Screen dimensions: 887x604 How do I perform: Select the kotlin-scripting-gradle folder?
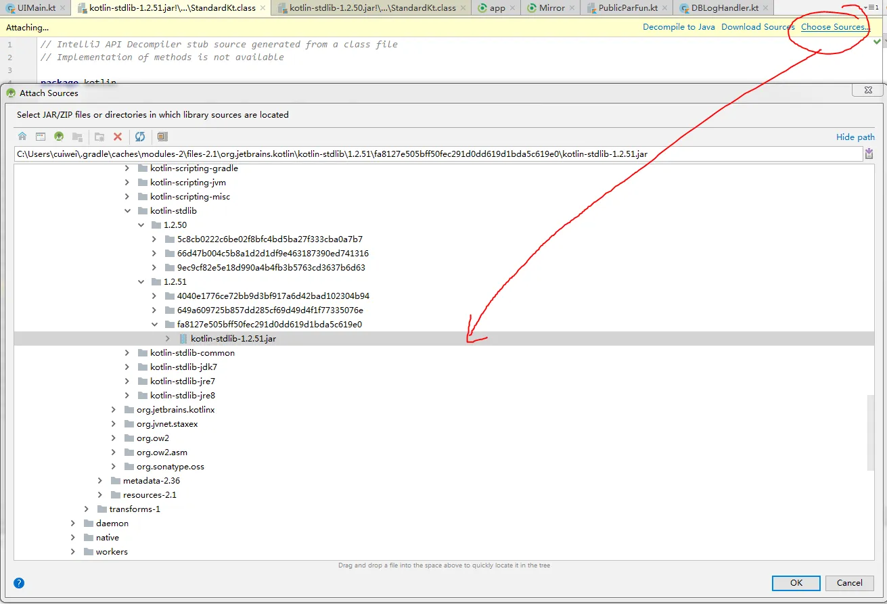tap(194, 168)
